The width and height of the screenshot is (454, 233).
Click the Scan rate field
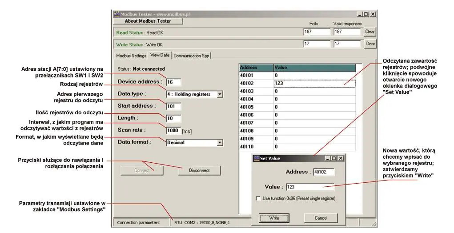coord(174,130)
